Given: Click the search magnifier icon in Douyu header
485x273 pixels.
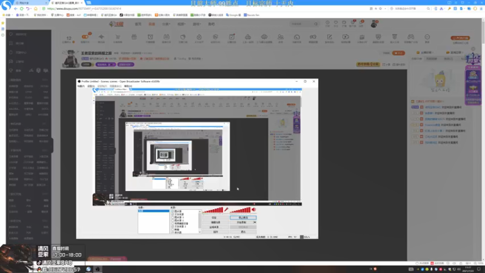Looking at the screenshot, I should pos(316,24).
